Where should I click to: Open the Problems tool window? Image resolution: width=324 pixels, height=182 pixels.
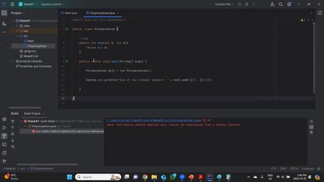4,153
